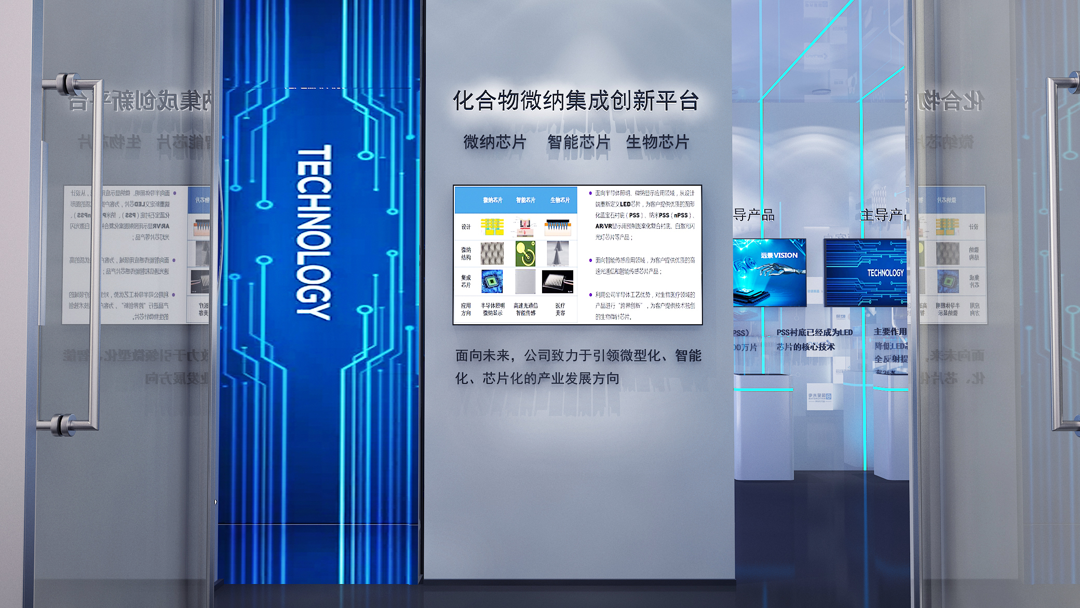Click the large 微纳芯片 wall heading

tap(495, 142)
